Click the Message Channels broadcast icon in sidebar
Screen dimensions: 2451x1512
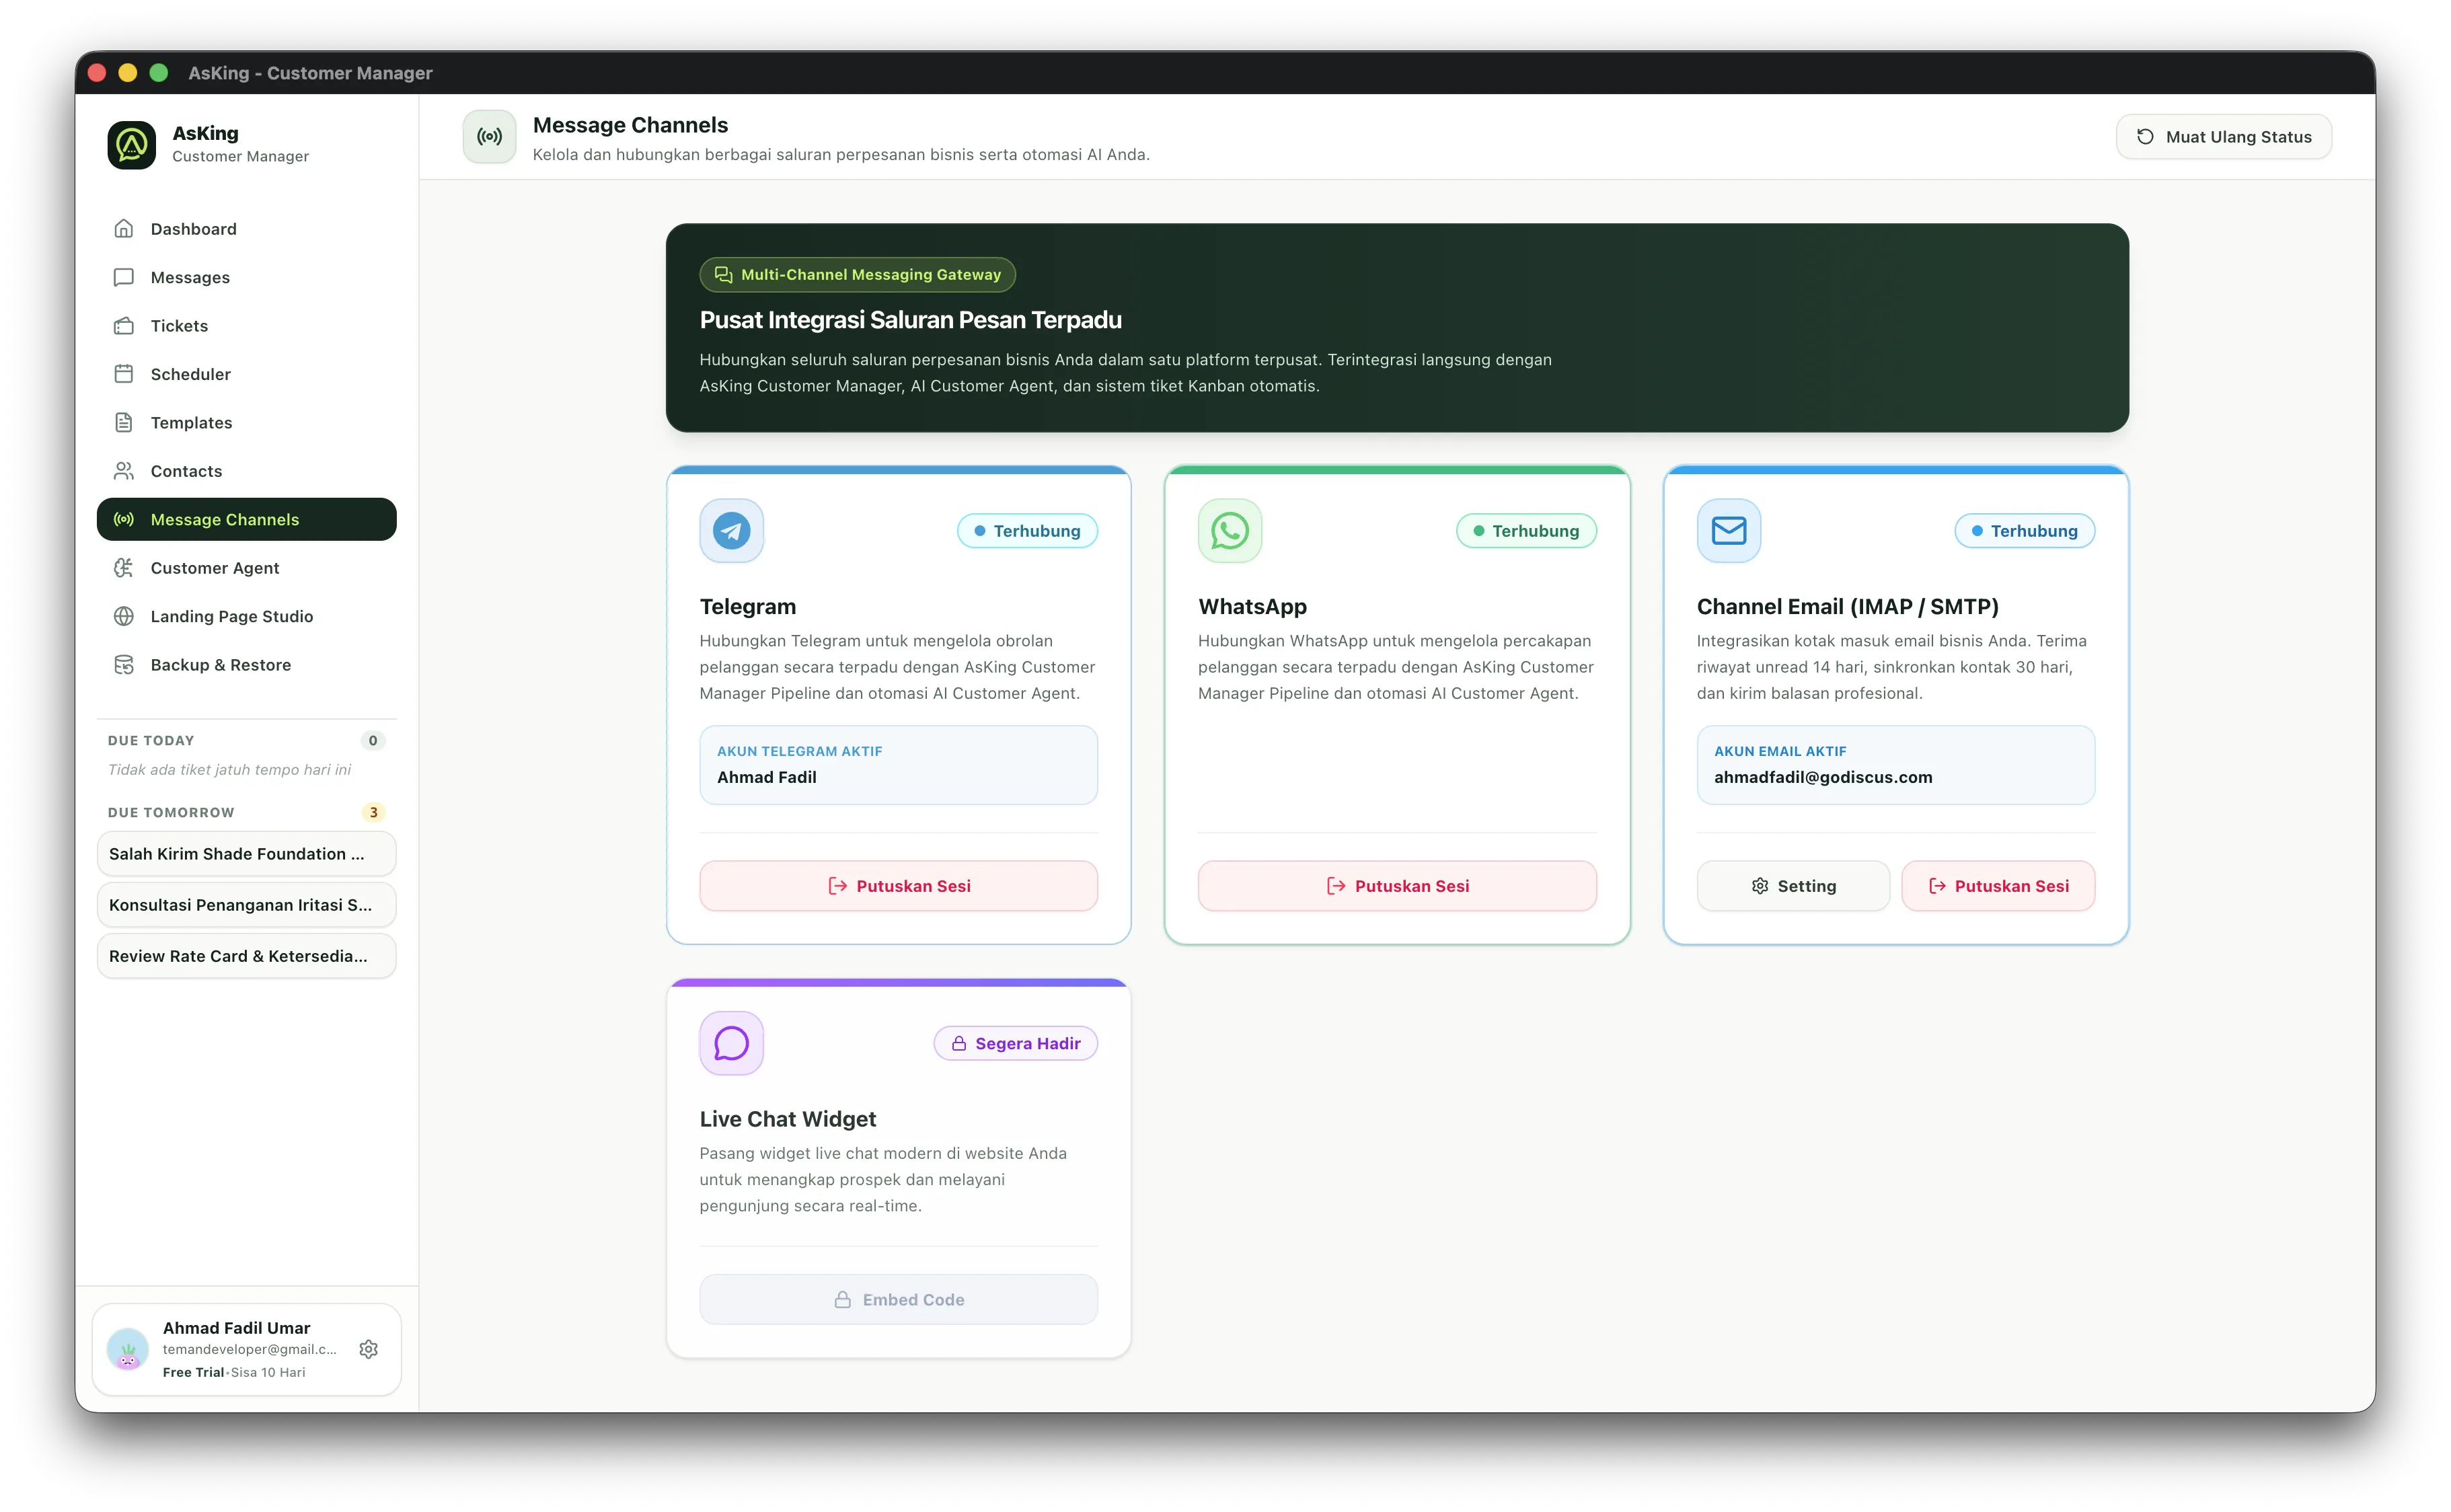coord(124,519)
